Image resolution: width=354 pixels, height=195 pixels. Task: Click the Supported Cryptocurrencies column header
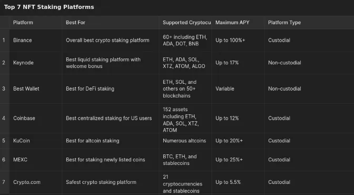click(x=185, y=22)
